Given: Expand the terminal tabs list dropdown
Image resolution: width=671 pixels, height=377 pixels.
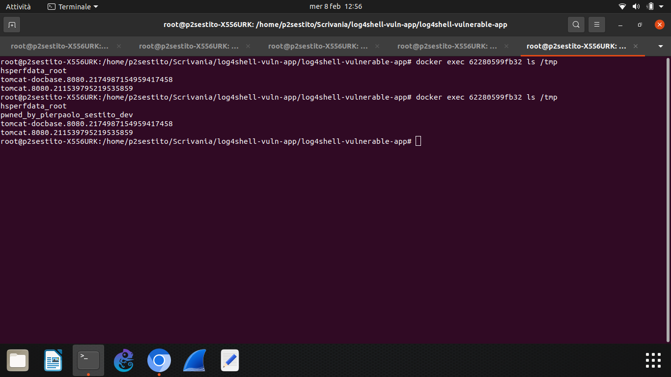Looking at the screenshot, I should pyautogui.click(x=661, y=46).
